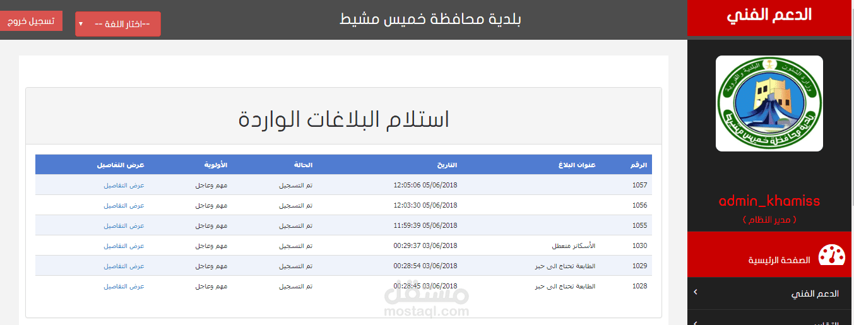Viewport: 854px width, 325px height.
Task: Click date 00:28:45 03/06/2018
Action: tap(425, 287)
